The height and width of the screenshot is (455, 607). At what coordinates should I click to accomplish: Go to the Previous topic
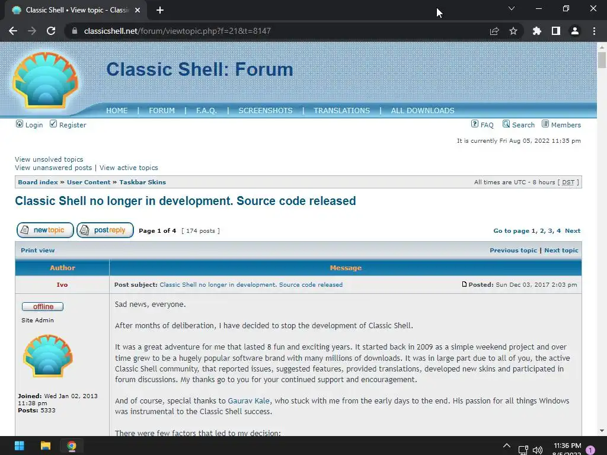[513, 251]
